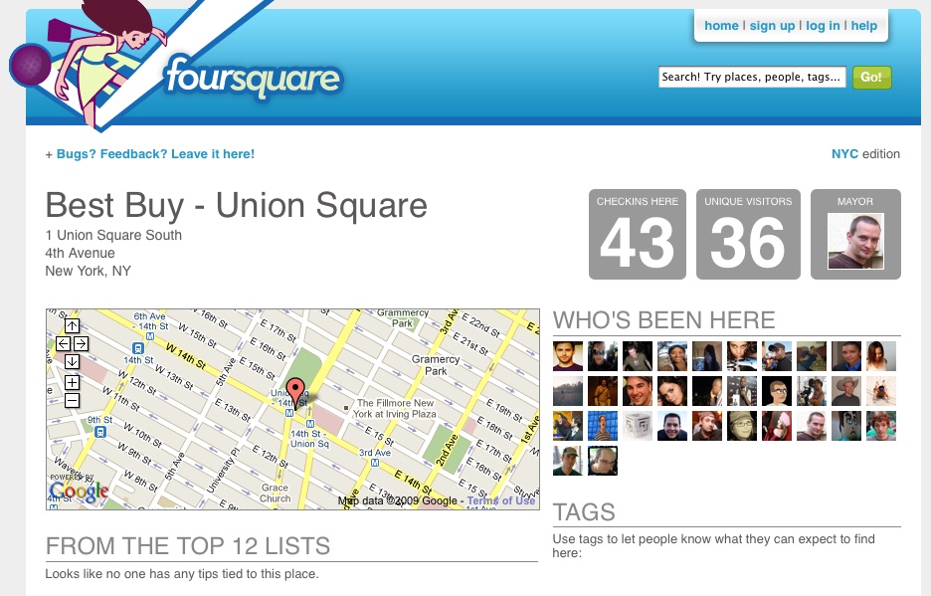Viewport: 931px width, 596px height.
Task: Click the 6th Ave - 14th St metro icon
Action: (150, 336)
